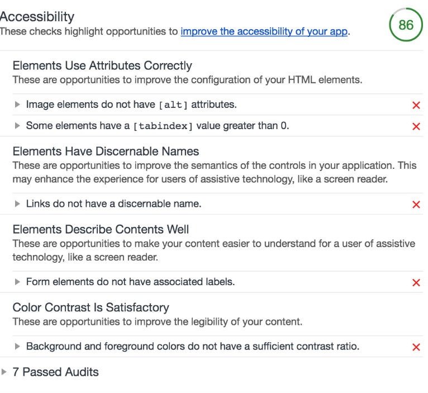The width and height of the screenshot is (428, 393).
Task: Click the red X on contrast ratio audit
Action: 416,347
